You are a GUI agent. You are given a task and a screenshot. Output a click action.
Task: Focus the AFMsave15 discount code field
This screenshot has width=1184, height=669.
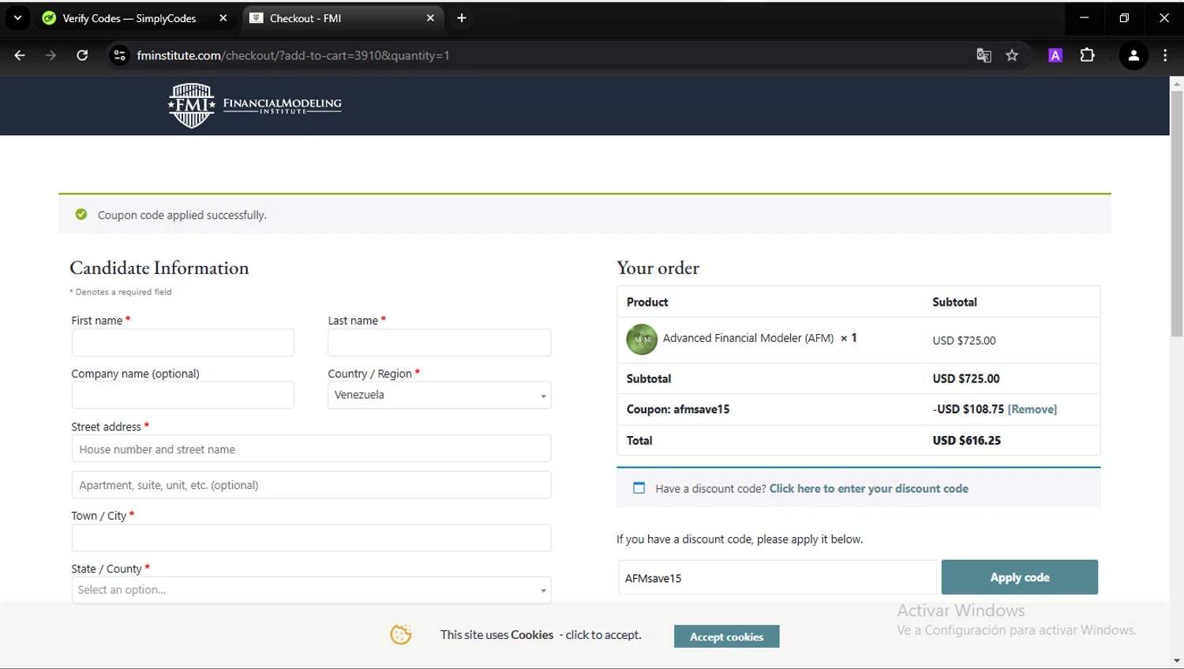777,577
